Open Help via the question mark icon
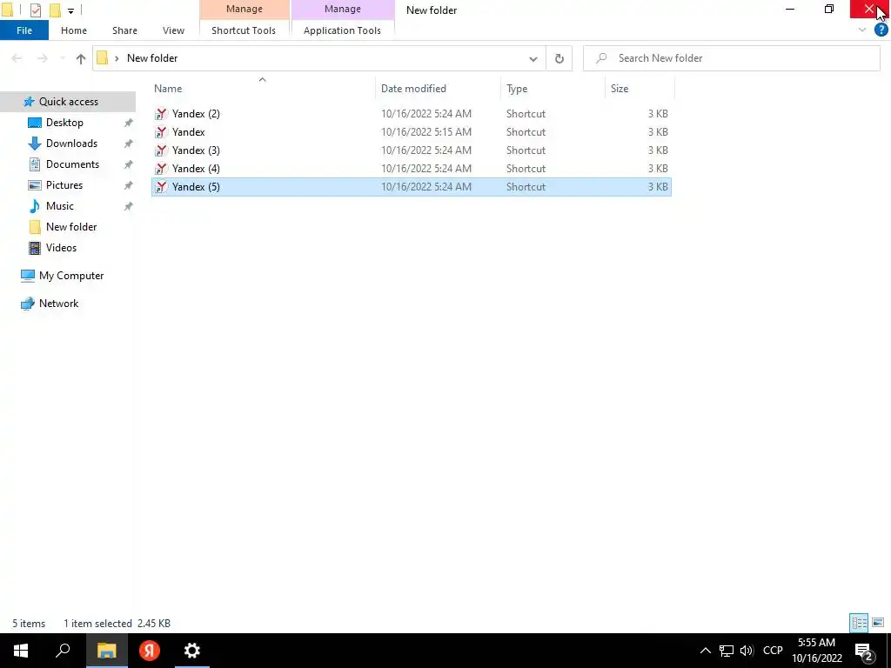This screenshot has height=668, width=891. (881, 30)
